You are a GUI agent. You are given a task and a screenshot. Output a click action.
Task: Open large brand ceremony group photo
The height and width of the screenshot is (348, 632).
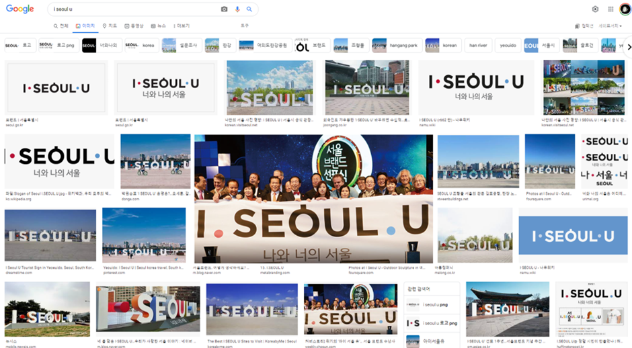[x=313, y=199]
